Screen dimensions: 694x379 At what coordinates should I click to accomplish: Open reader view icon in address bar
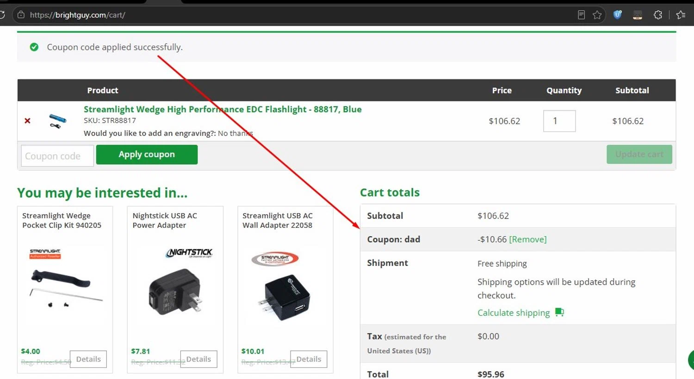click(582, 15)
